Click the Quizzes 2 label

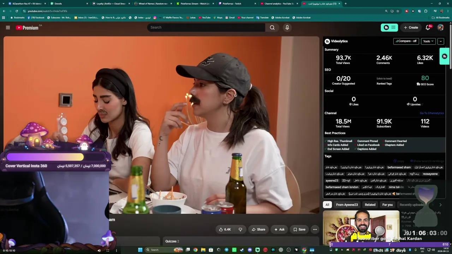click(172, 241)
